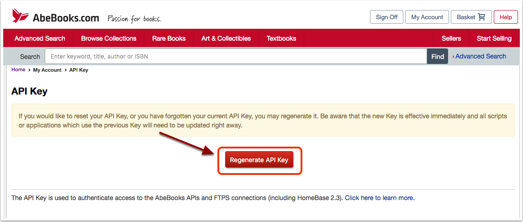Click the red Help button
This screenshot has height=222, width=523.
point(506,17)
